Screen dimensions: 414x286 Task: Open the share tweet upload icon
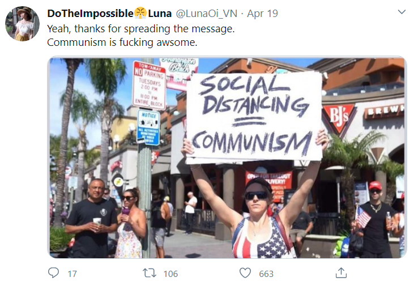coord(341,273)
